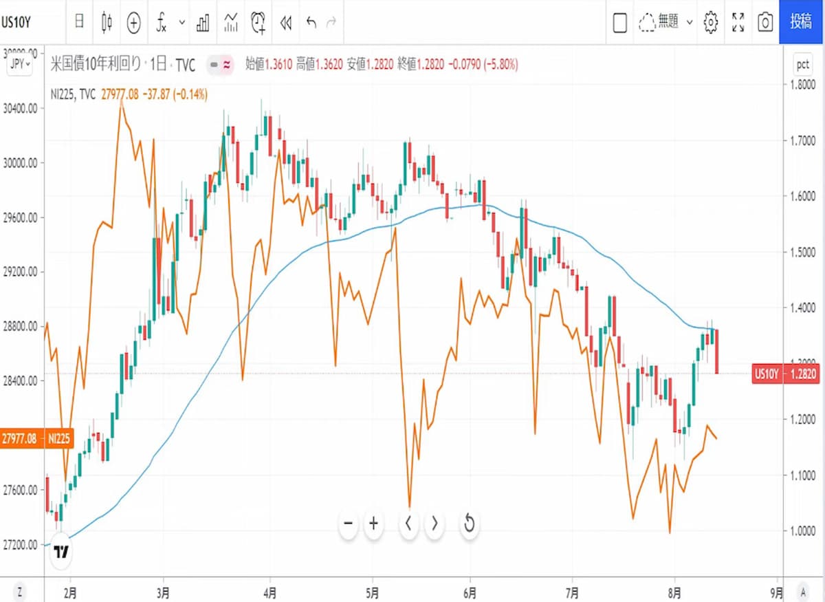Open the JPY currency dropdown
The image size is (825, 602).
coord(19,65)
